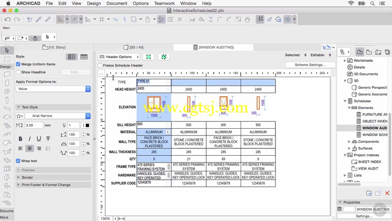Click the red delete X in Navigator

coord(387,193)
